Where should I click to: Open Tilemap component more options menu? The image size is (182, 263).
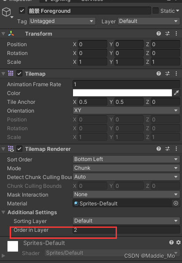(176, 73)
